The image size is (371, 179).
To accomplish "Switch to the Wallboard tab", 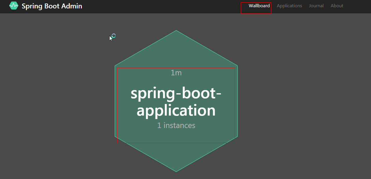I will [259, 6].
